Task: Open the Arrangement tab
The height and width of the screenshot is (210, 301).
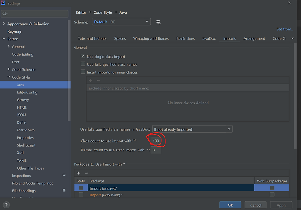Action: coord(254,39)
